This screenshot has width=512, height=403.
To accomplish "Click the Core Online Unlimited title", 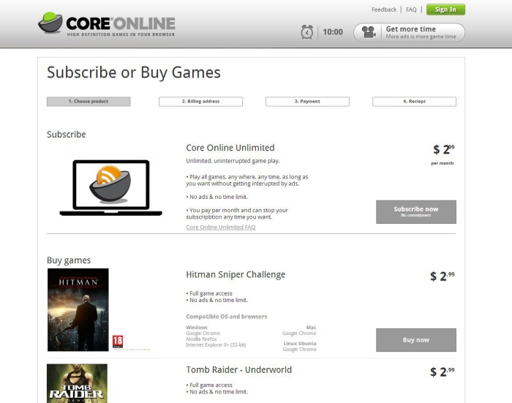I will (230, 148).
